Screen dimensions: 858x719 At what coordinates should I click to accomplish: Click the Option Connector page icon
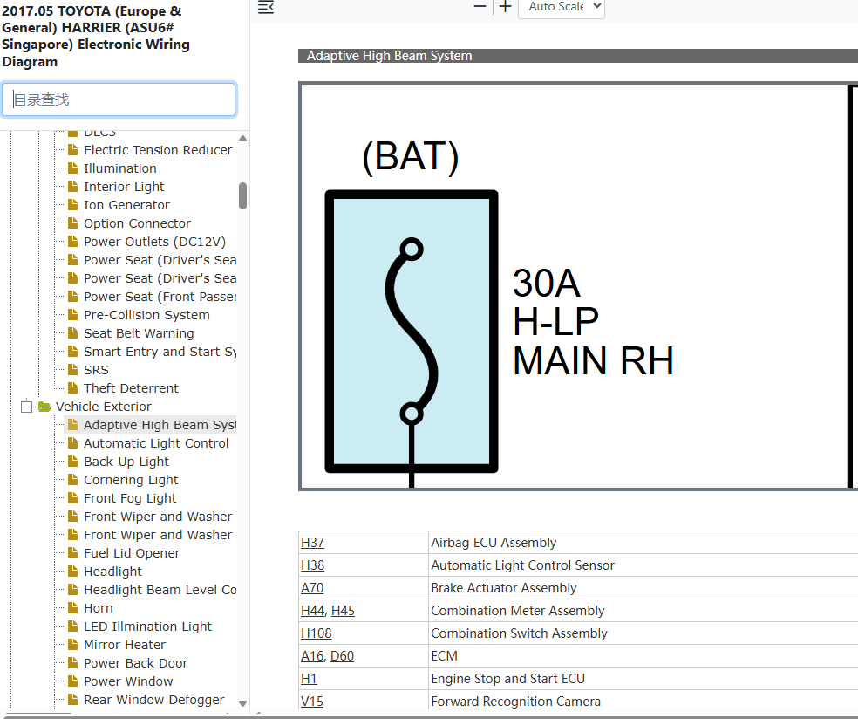point(72,223)
